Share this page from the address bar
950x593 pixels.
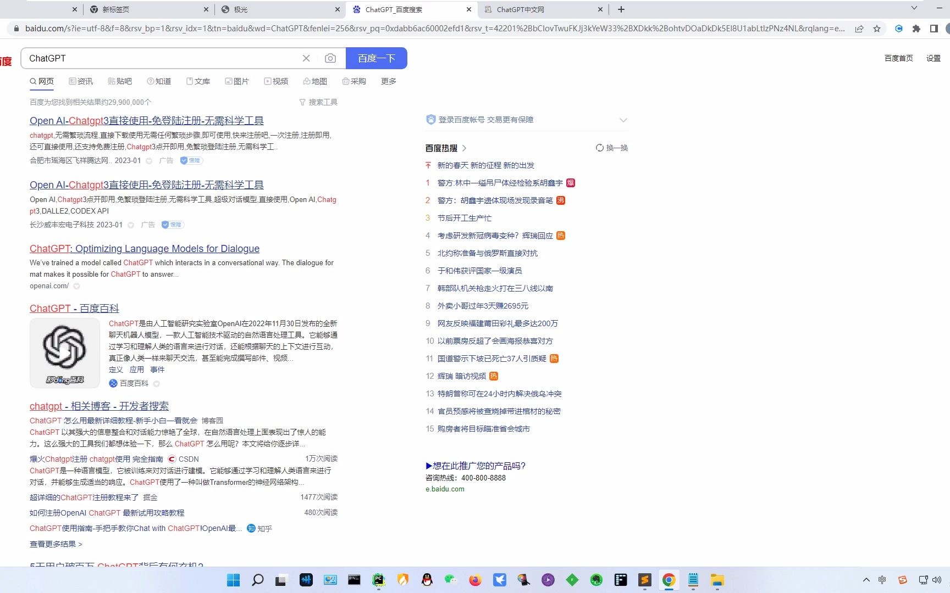point(859,29)
